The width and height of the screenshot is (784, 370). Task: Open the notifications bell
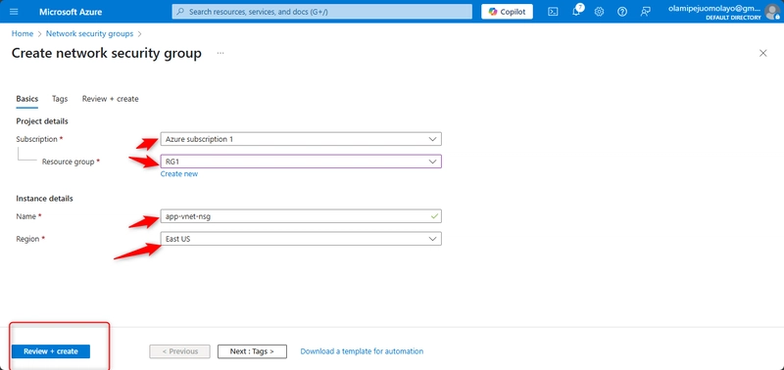[576, 11]
